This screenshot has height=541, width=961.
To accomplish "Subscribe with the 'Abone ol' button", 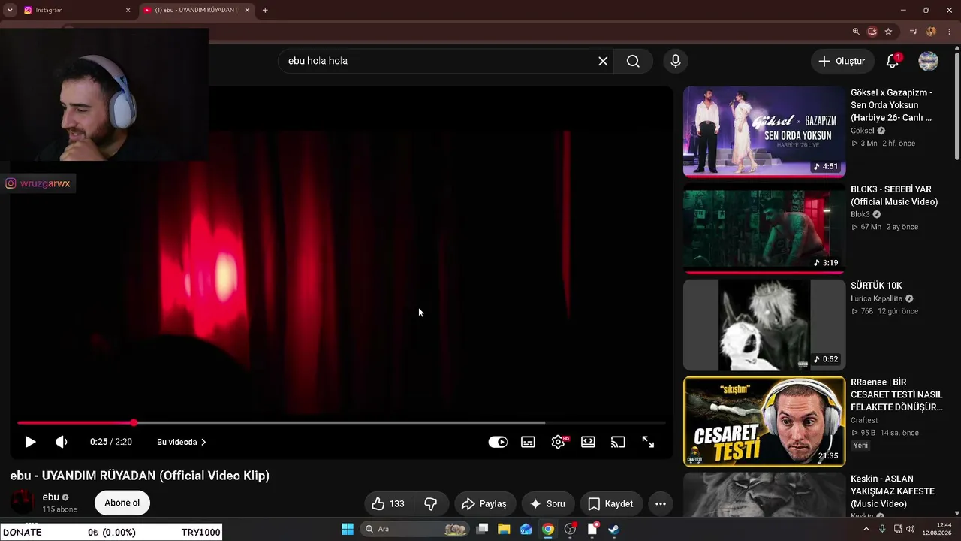I will (122, 503).
